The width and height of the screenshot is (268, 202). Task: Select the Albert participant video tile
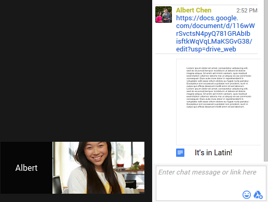pos(26,168)
